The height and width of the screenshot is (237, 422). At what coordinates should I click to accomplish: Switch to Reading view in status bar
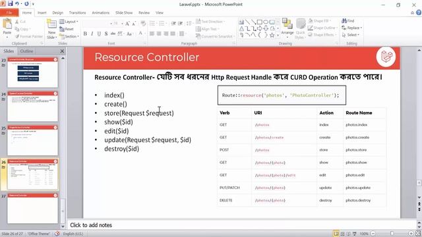click(348, 234)
